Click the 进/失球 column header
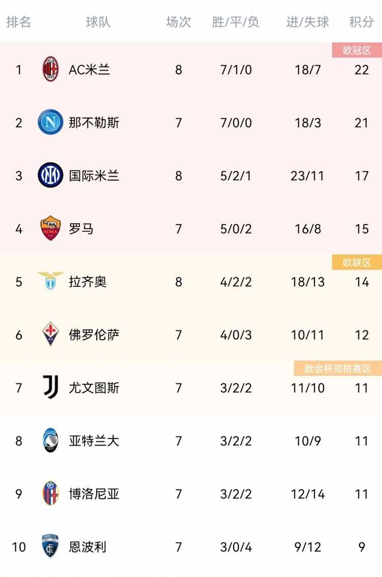This screenshot has width=382, height=577. 308,22
